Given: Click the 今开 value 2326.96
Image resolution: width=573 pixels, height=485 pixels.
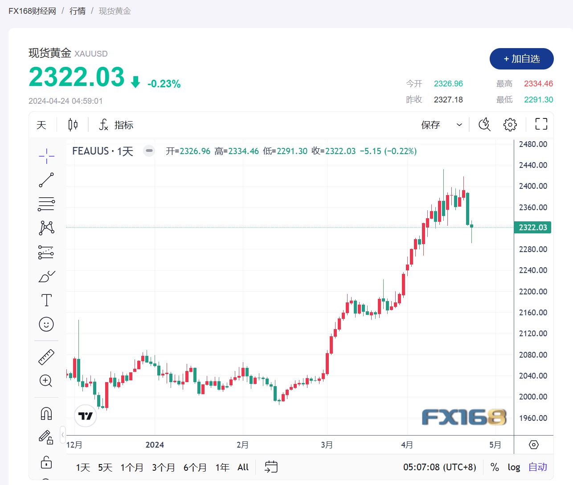Looking at the screenshot, I should pyautogui.click(x=448, y=84).
